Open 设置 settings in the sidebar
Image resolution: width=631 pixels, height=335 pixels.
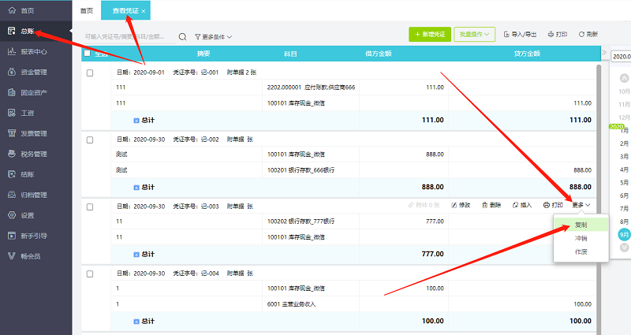click(x=28, y=215)
